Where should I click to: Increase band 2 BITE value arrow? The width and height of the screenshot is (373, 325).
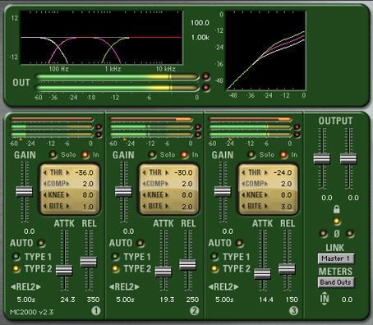pos(167,206)
